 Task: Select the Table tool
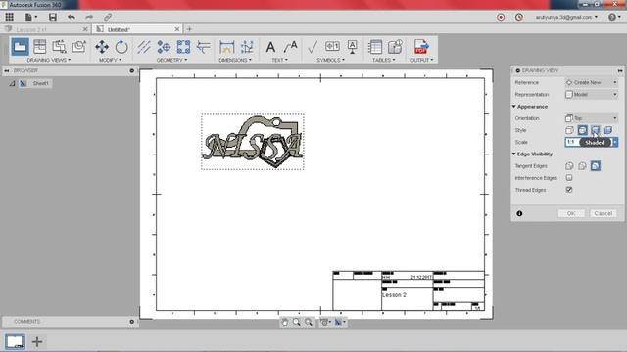tap(375, 47)
